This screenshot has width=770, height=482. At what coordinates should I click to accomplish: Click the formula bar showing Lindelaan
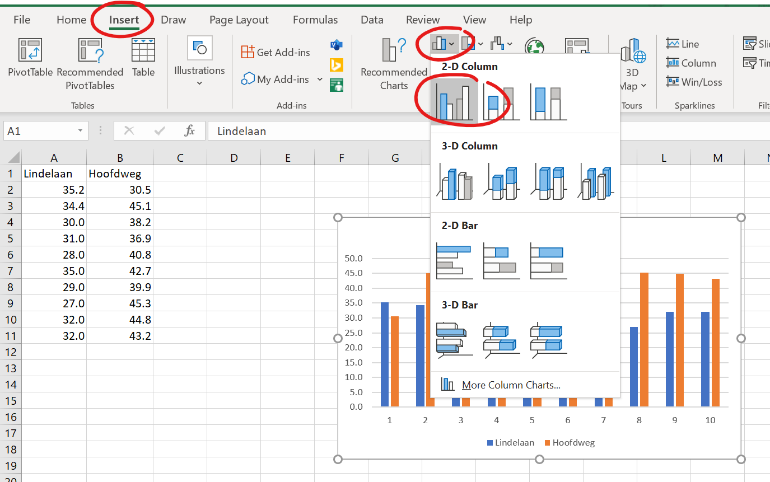[x=314, y=131]
